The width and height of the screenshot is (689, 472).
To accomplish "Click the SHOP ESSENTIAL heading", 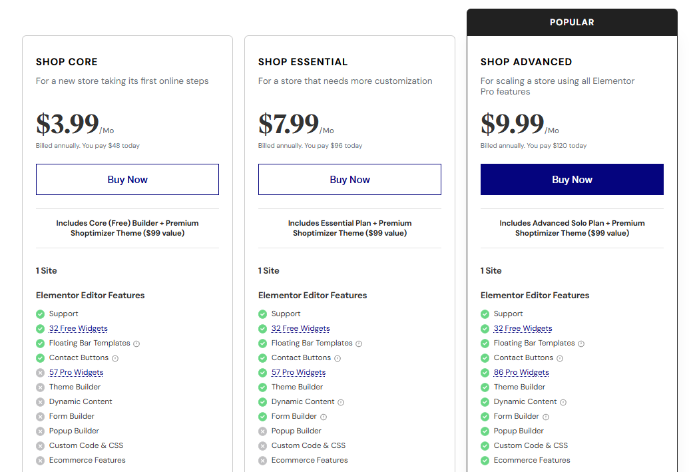I will [x=302, y=61].
